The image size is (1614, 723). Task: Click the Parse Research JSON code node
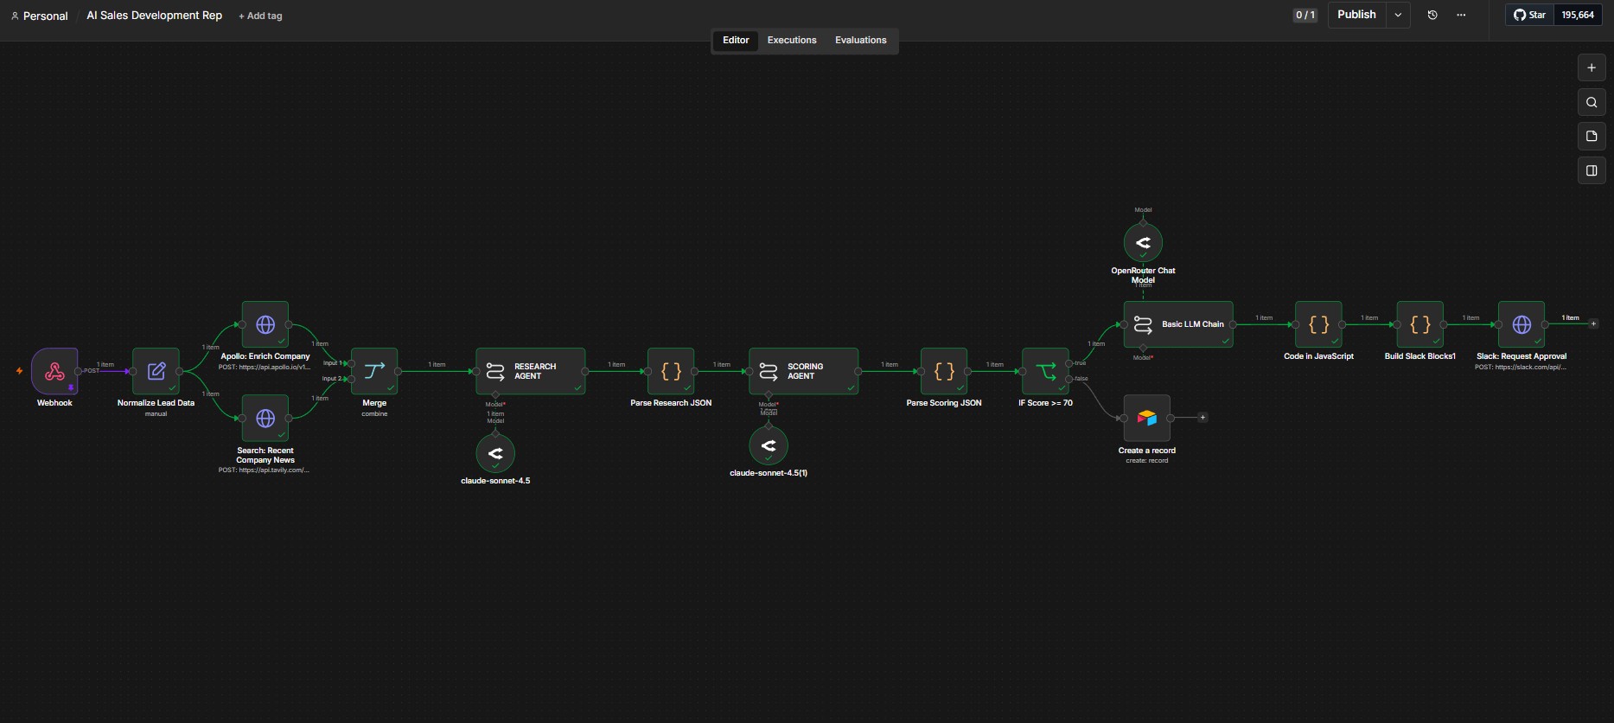point(671,371)
